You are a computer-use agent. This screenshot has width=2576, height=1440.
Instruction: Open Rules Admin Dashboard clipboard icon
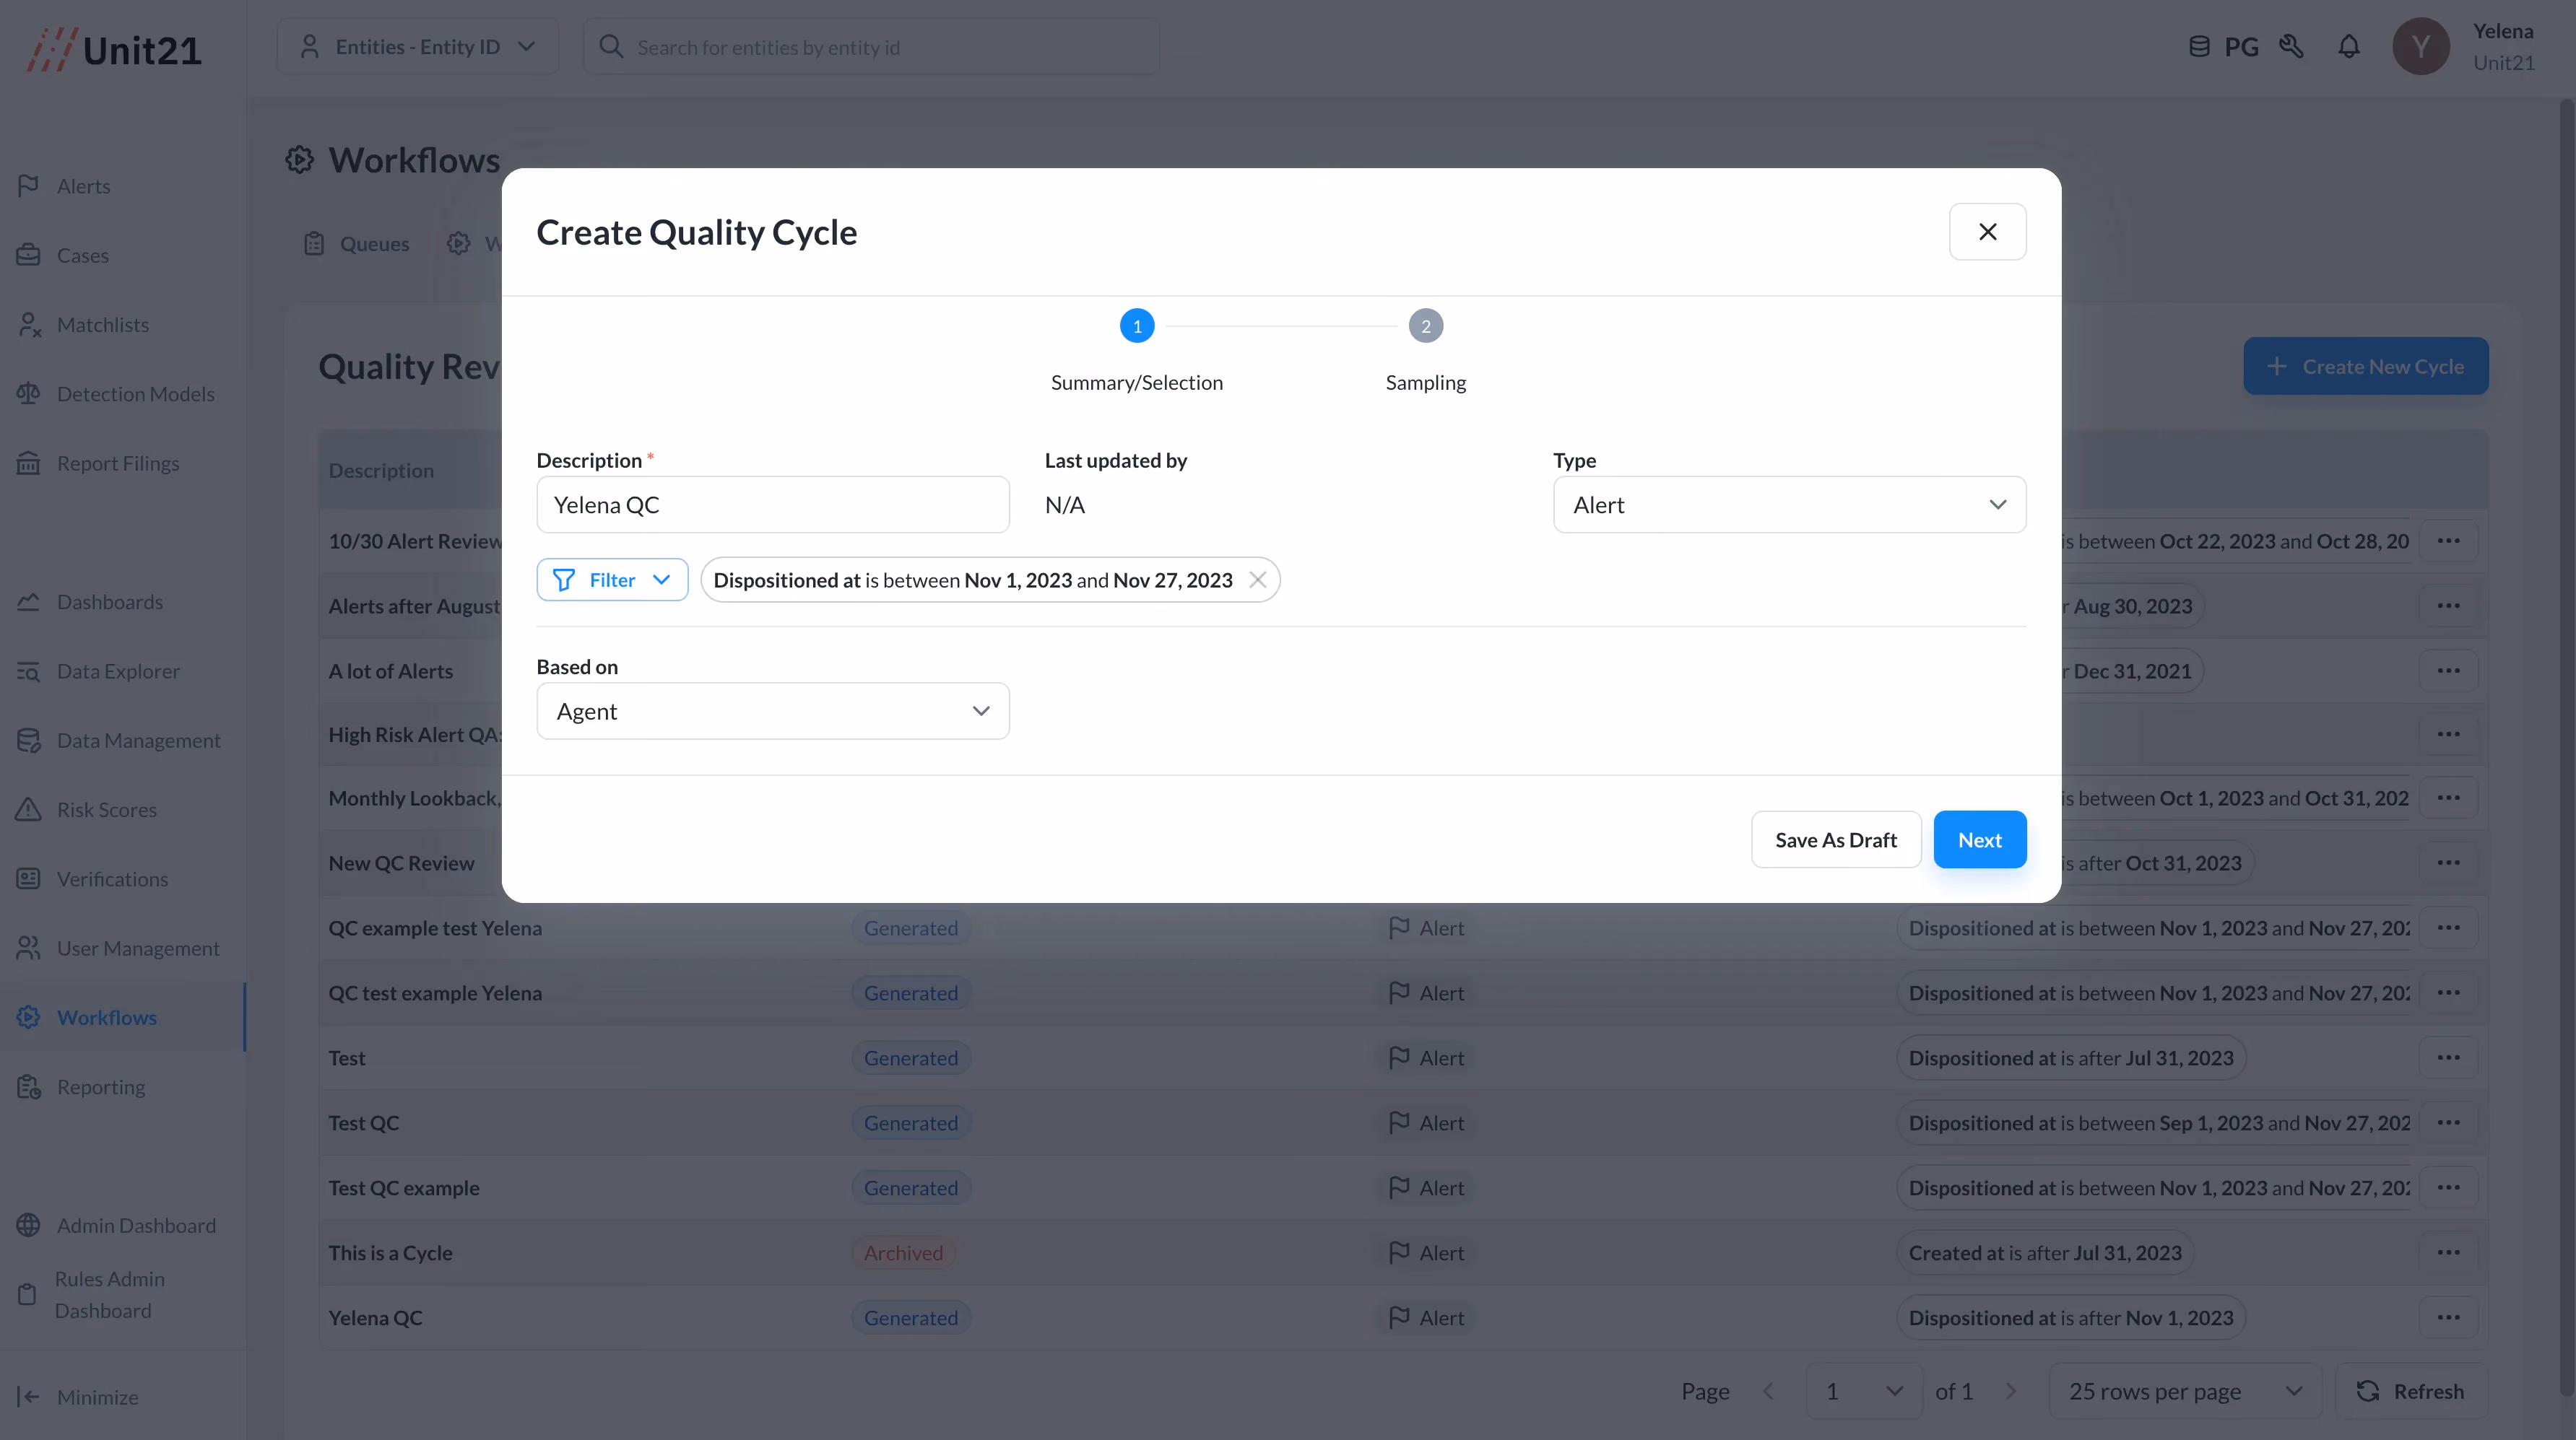click(27, 1294)
